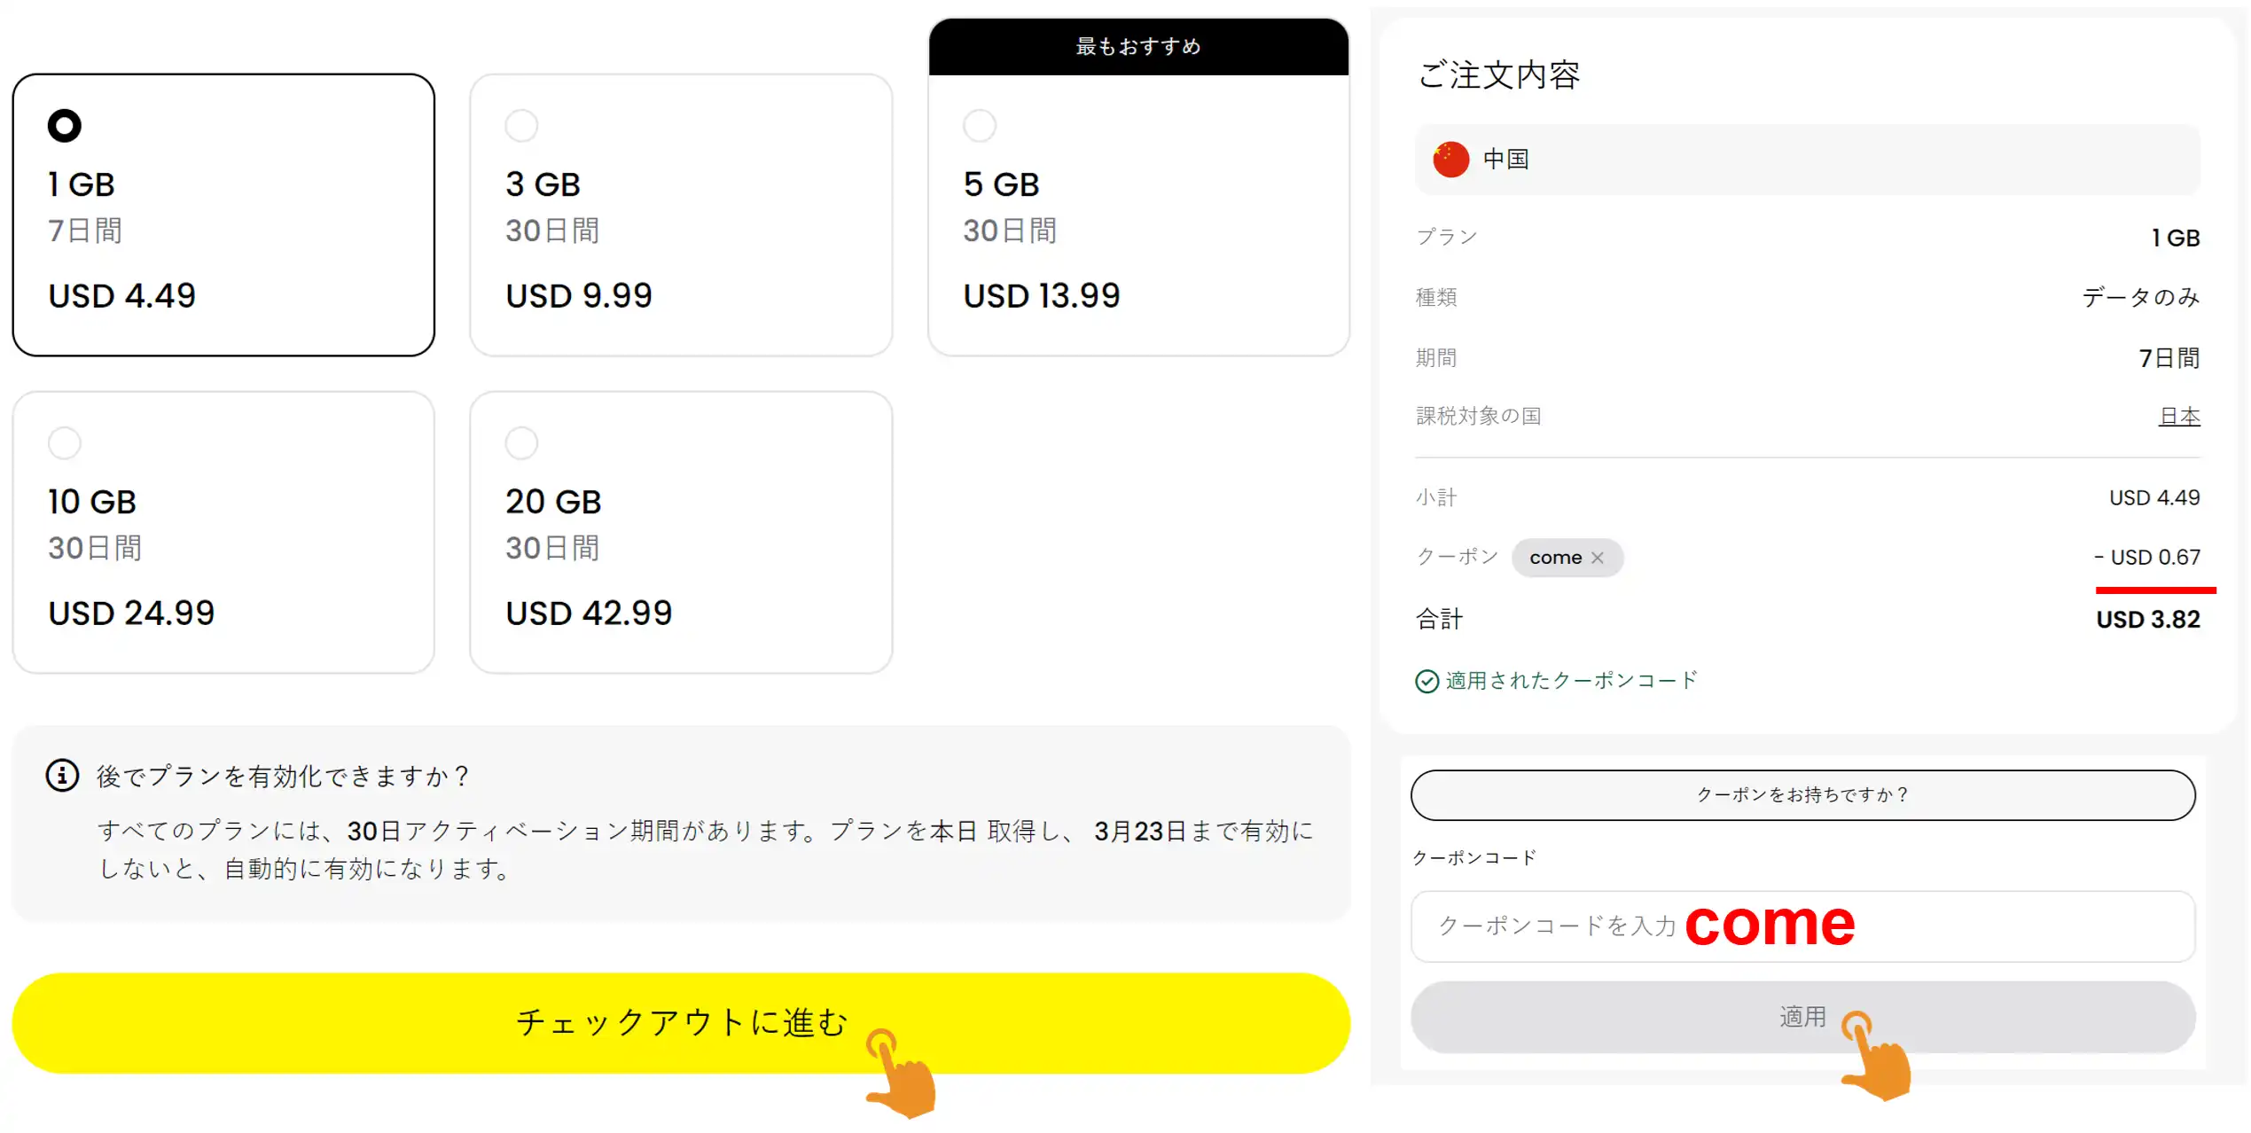
Task: Choose the USD 9.99 plan card
Action: (x=681, y=215)
